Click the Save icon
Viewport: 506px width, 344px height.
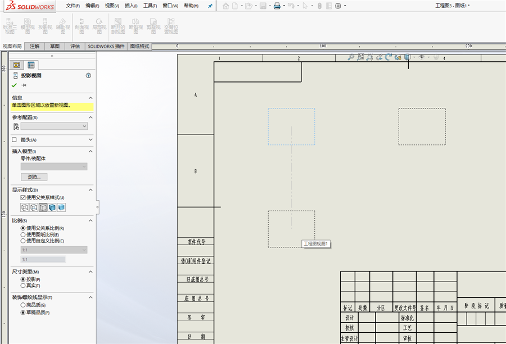point(263,6)
